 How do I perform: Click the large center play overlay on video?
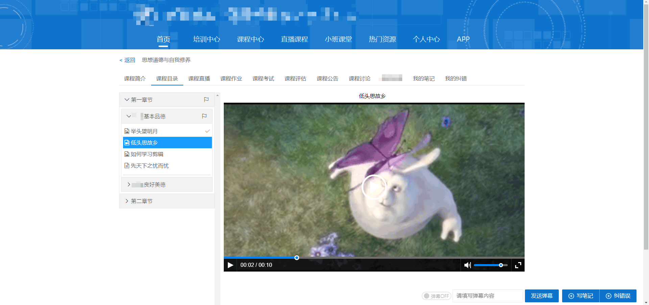click(374, 187)
